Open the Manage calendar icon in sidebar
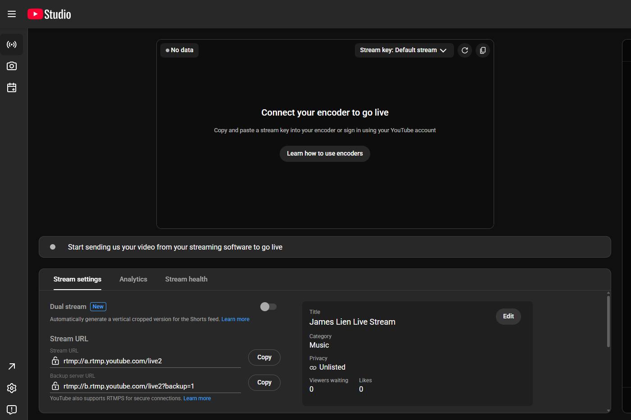The height and width of the screenshot is (420, 631). [12, 88]
